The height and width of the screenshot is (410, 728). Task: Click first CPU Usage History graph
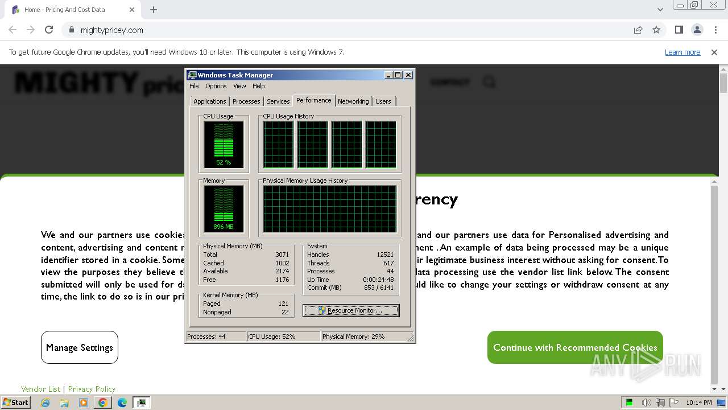pyautogui.click(x=278, y=145)
